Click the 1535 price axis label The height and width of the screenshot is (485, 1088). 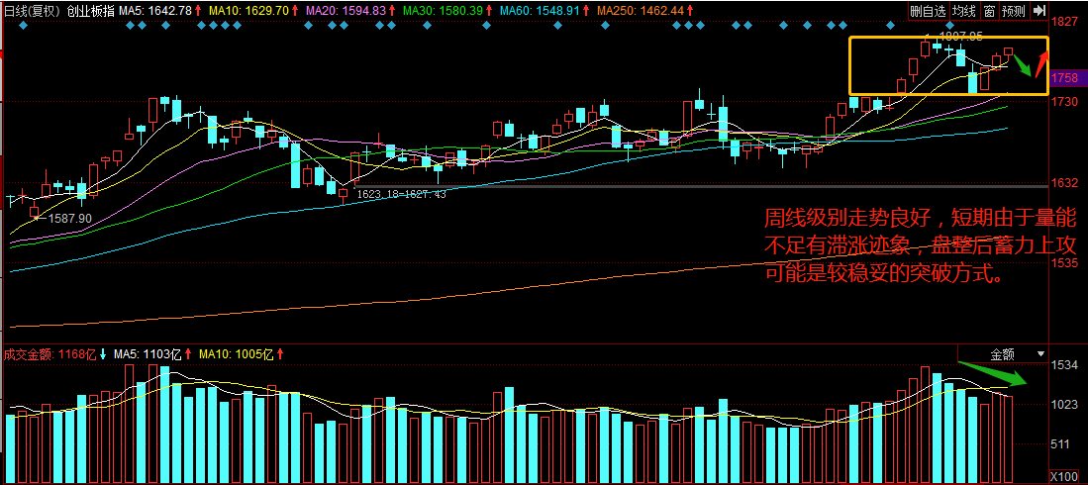pos(1063,263)
